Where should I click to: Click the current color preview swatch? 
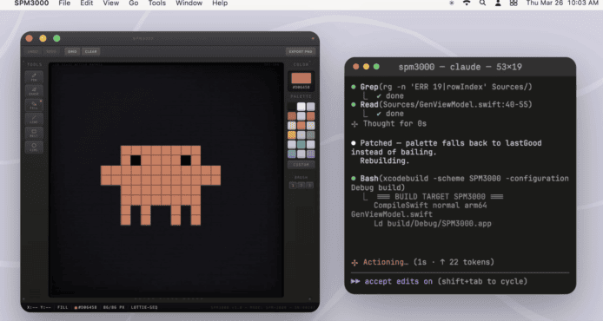(x=301, y=78)
